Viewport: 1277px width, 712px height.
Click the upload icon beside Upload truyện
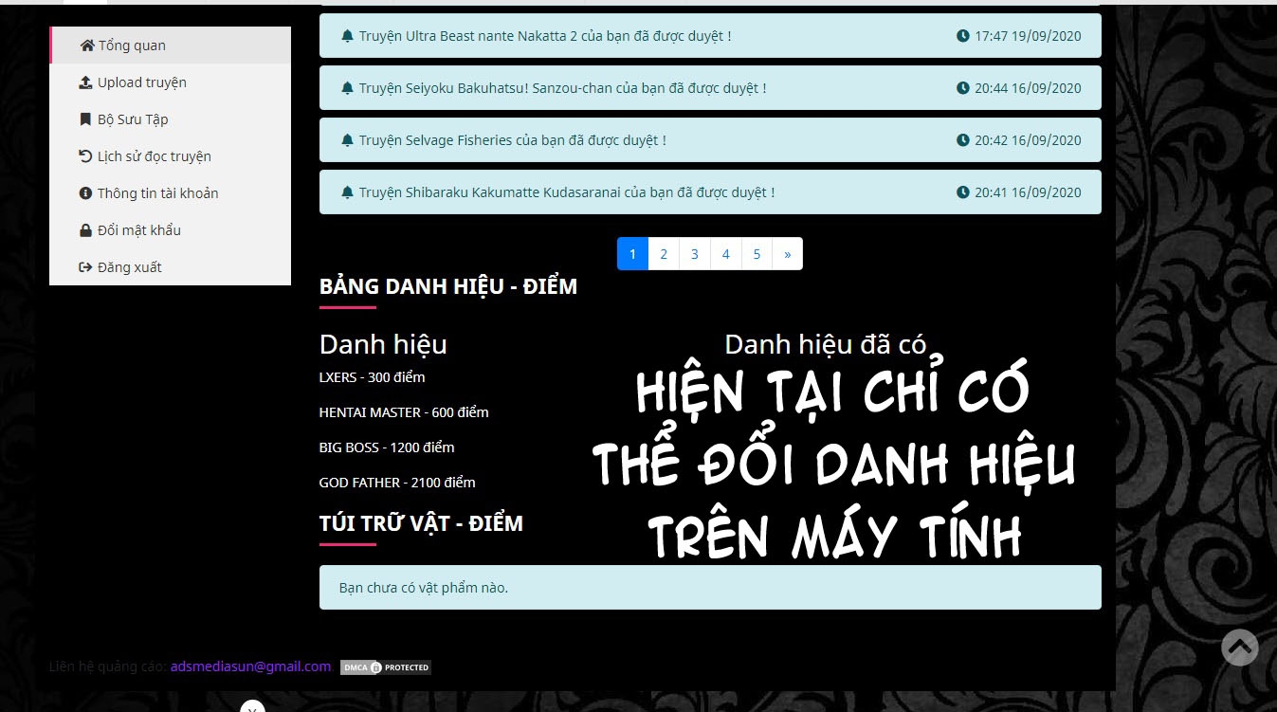(x=84, y=82)
